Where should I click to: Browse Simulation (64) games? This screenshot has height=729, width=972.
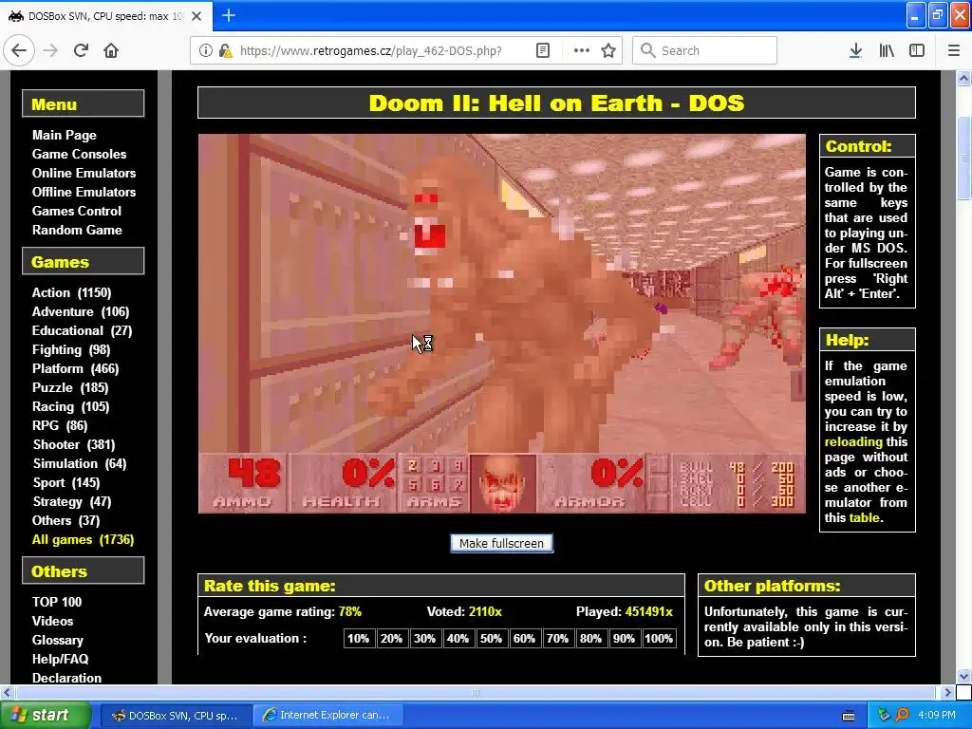(80, 463)
